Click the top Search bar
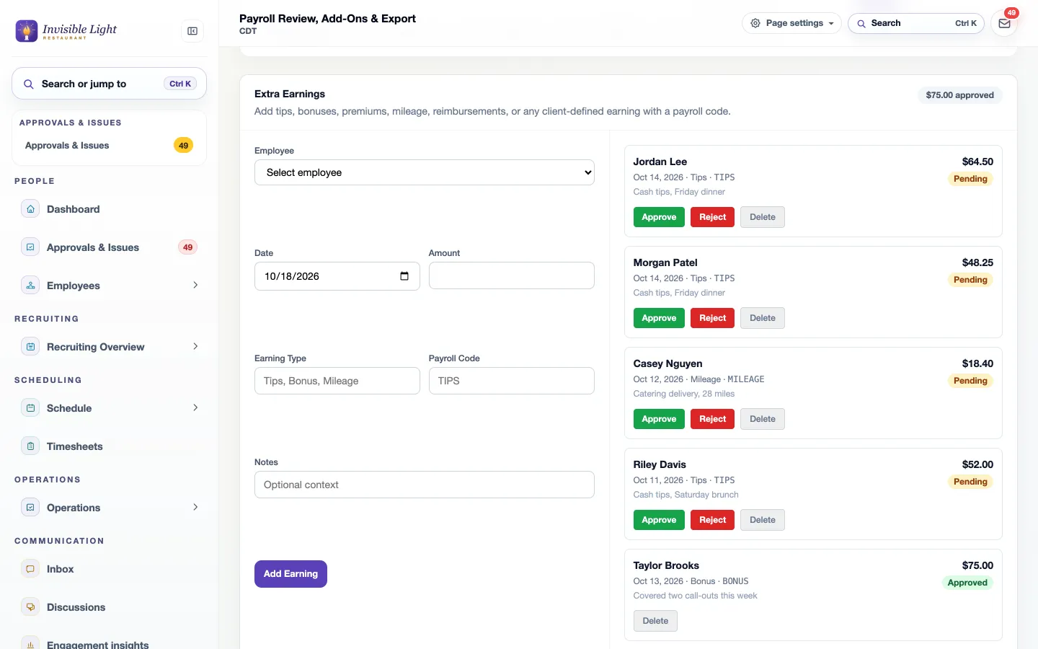Screen dimensions: 1038x649 916,23
